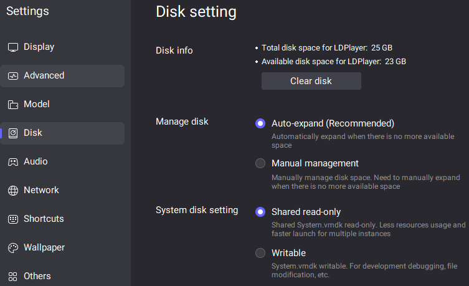Click the Model folder icon
469x286 pixels.
(13, 105)
